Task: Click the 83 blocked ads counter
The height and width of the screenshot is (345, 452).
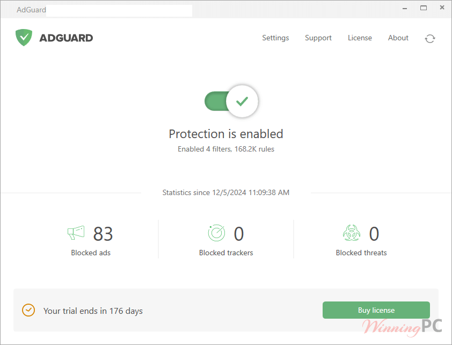Action: pos(103,234)
